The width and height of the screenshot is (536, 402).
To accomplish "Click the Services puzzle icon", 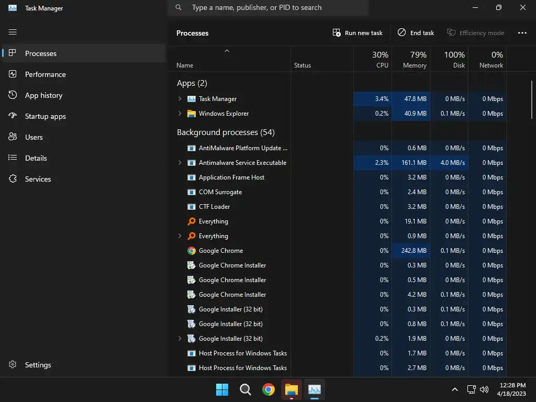I will click(x=13, y=178).
